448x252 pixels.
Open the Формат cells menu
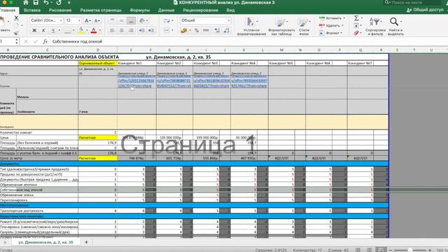pyautogui.click(x=330, y=33)
